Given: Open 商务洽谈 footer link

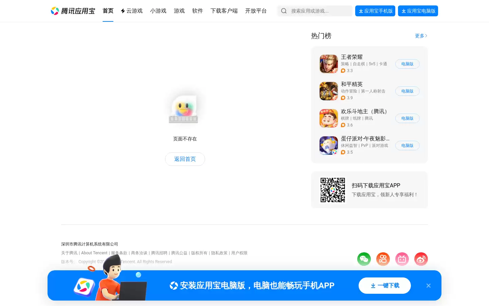Looking at the screenshot, I should 139,253.
